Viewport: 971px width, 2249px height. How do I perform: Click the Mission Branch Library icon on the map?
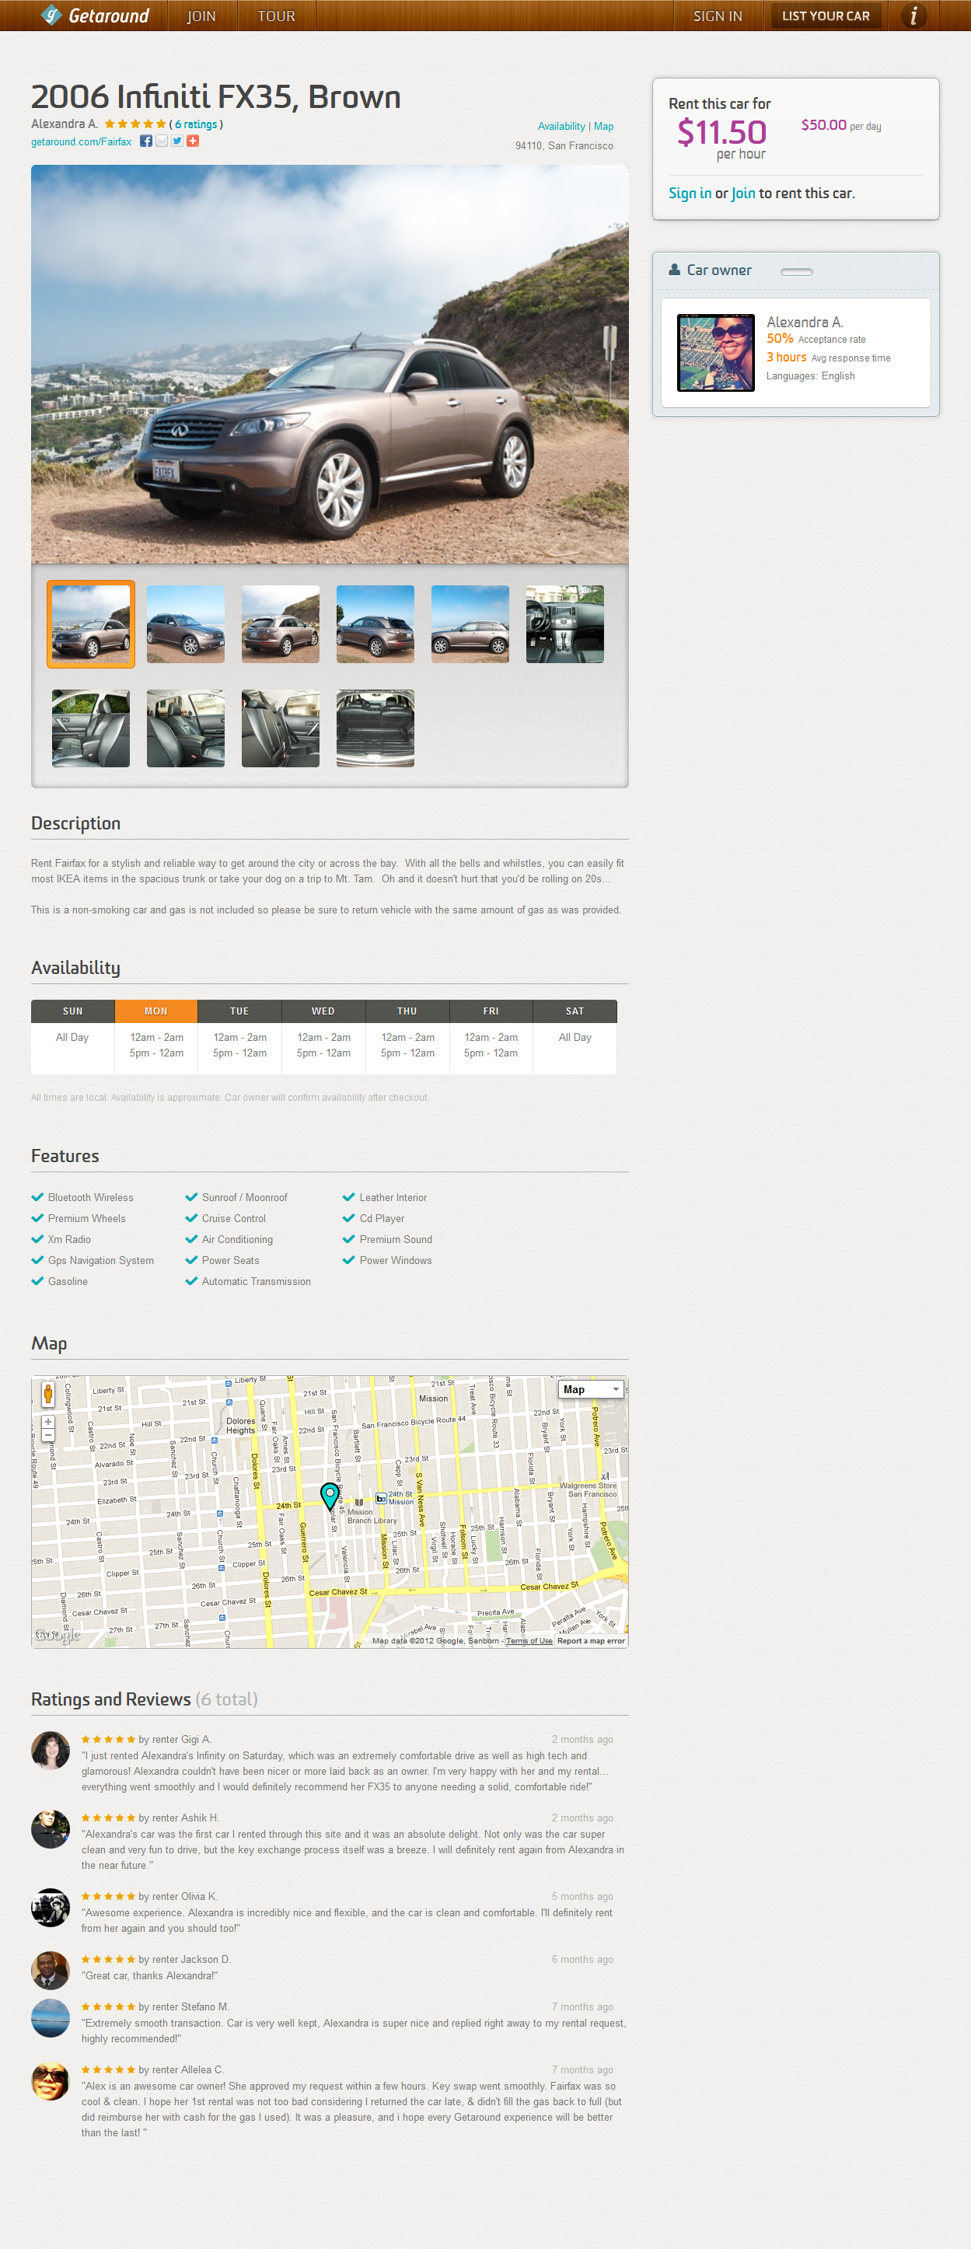point(359,1503)
